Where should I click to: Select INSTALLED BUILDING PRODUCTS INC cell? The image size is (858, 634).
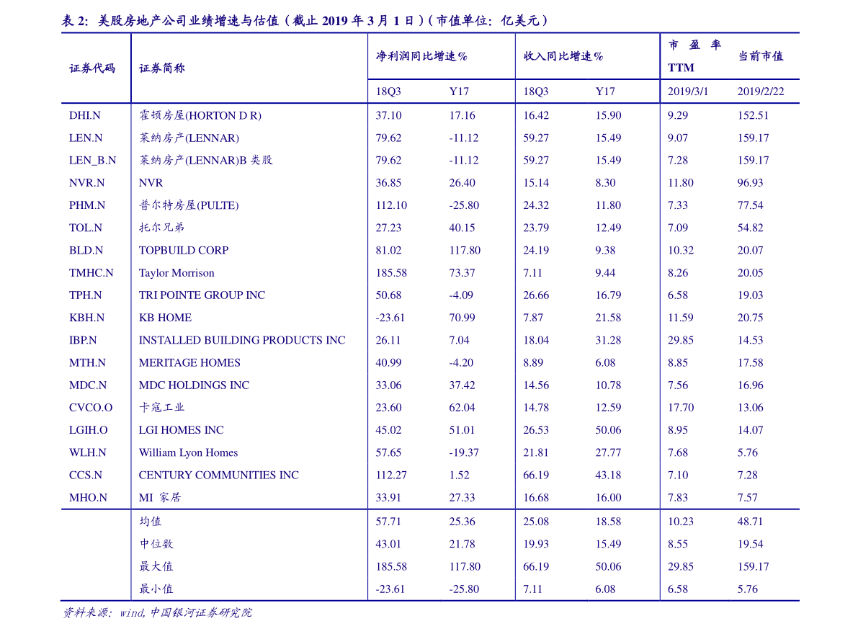pos(242,340)
